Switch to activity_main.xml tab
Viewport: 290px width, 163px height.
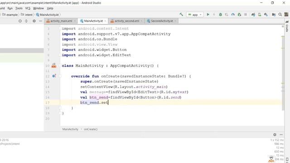[61, 21]
